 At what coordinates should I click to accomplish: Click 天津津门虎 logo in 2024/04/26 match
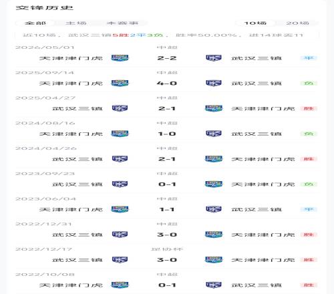(x=214, y=159)
